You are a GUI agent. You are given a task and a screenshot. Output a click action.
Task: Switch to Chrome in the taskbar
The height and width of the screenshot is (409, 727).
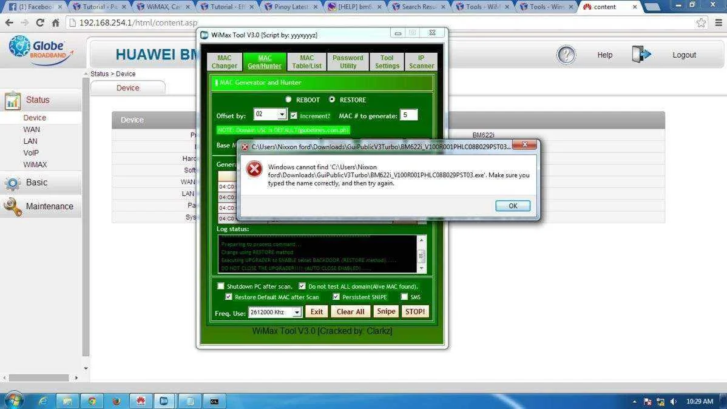tap(92, 401)
